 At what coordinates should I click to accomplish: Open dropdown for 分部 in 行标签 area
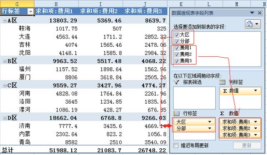(209, 128)
